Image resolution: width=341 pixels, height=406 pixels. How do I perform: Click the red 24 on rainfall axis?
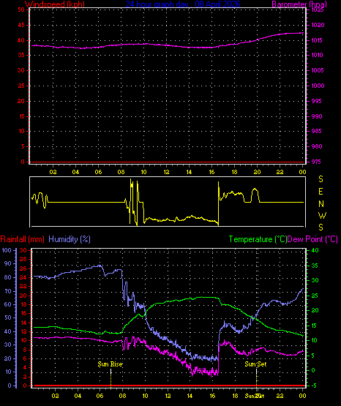[x=23, y=277]
